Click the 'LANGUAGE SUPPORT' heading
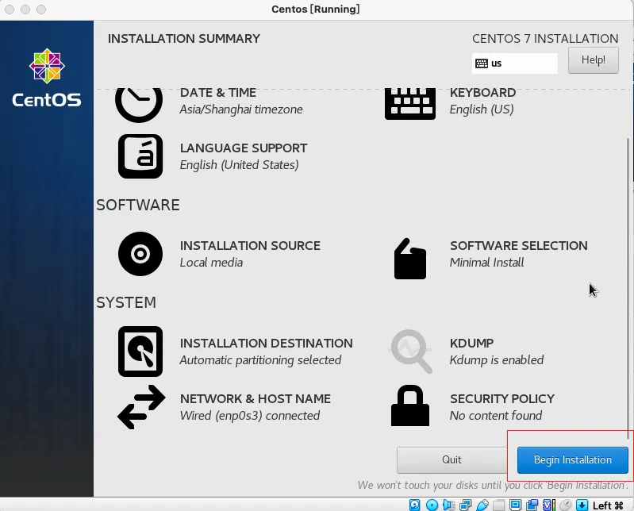 244,148
